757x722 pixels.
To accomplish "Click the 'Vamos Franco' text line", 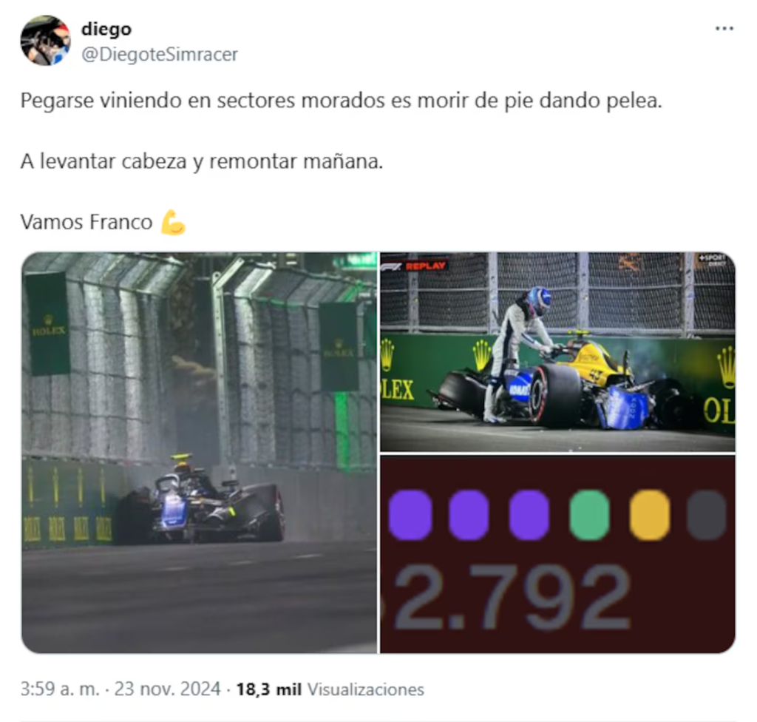I will [86, 223].
